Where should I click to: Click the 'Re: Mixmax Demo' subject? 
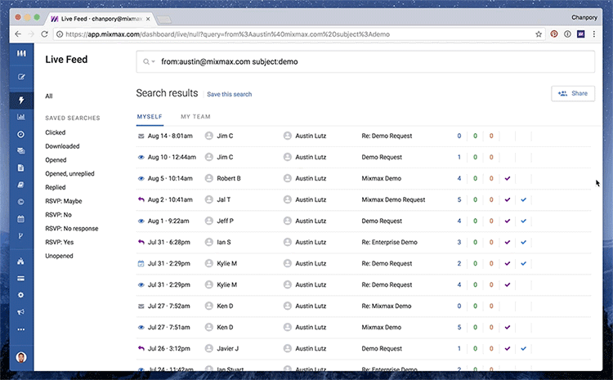click(387, 306)
